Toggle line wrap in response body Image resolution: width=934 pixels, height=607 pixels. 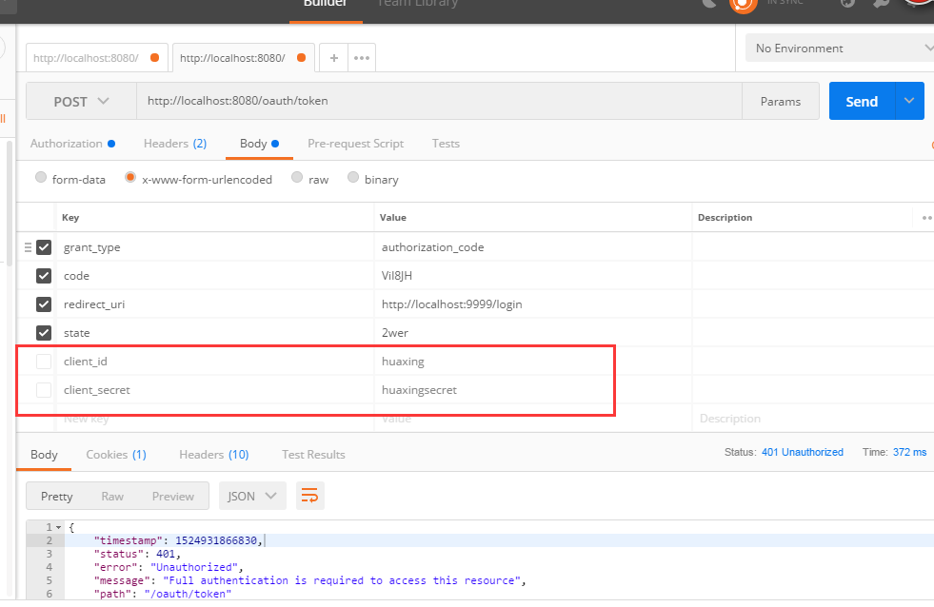point(309,496)
